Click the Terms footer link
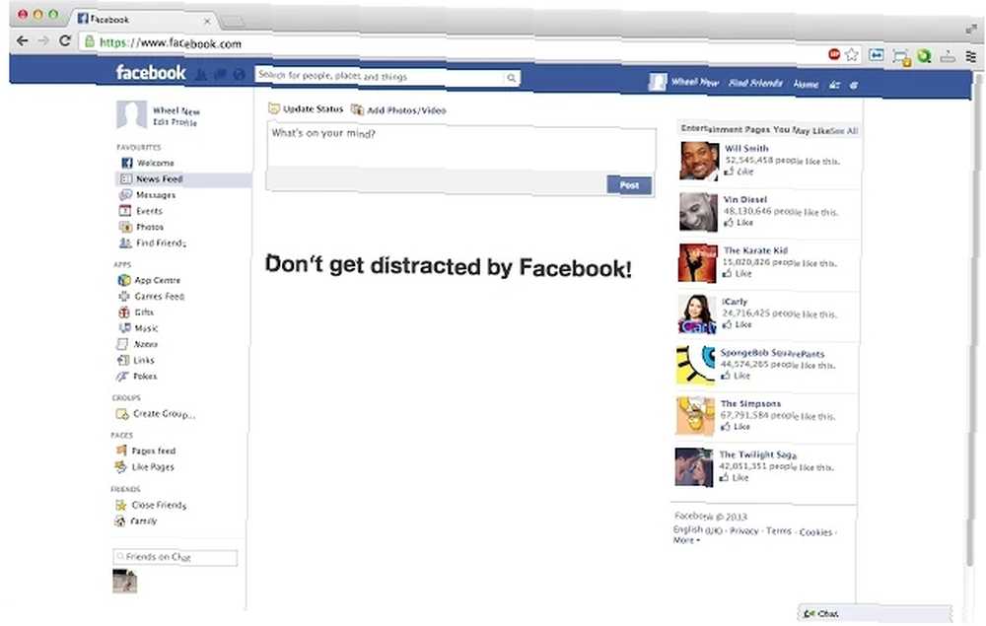 (779, 531)
